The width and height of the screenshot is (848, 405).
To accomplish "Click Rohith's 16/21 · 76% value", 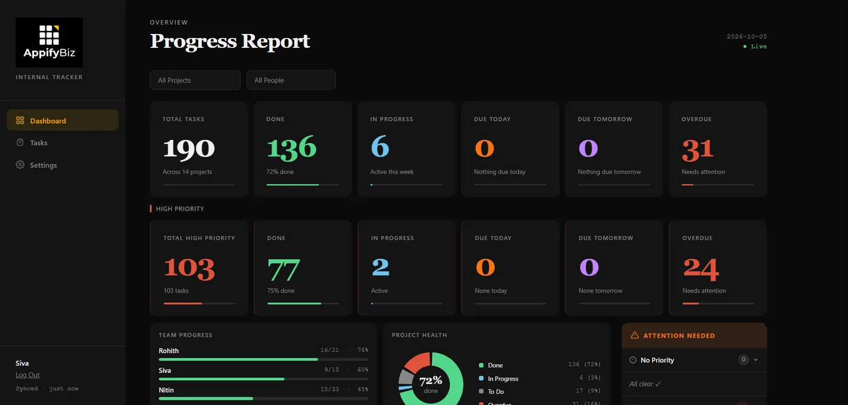I will (344, 350).
